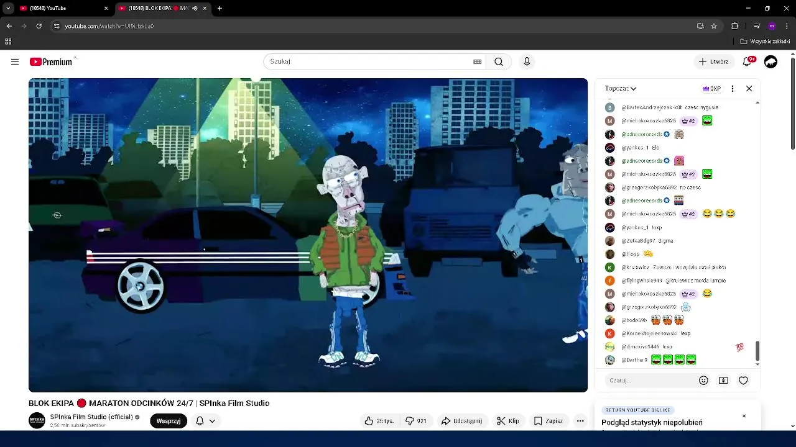
Task: Open more actions ellipsis under video
Action: tap(580, 421)
